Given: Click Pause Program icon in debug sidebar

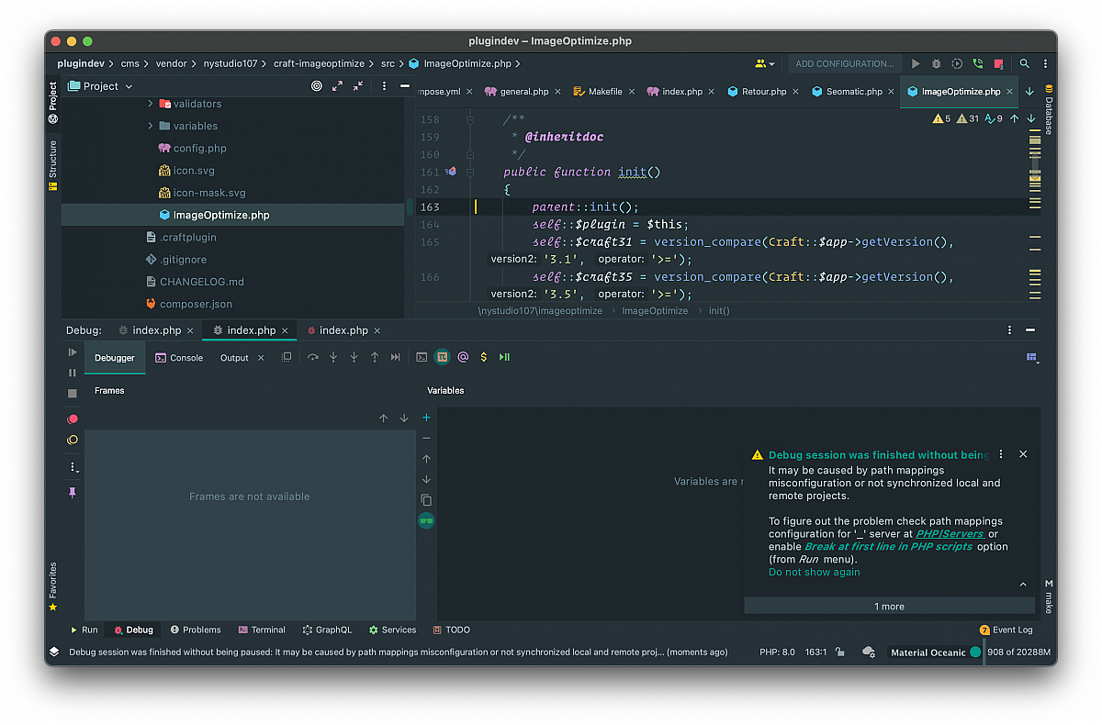Looking at the screenshot, I should click(x=73, y=373).
